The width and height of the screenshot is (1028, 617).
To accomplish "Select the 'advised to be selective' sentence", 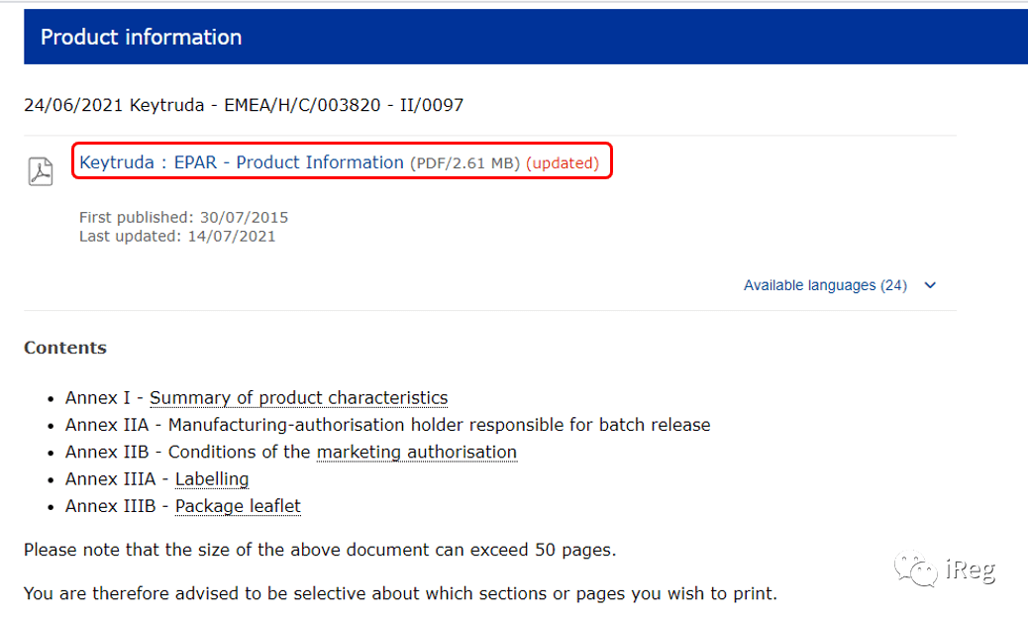I will (400, 593).
